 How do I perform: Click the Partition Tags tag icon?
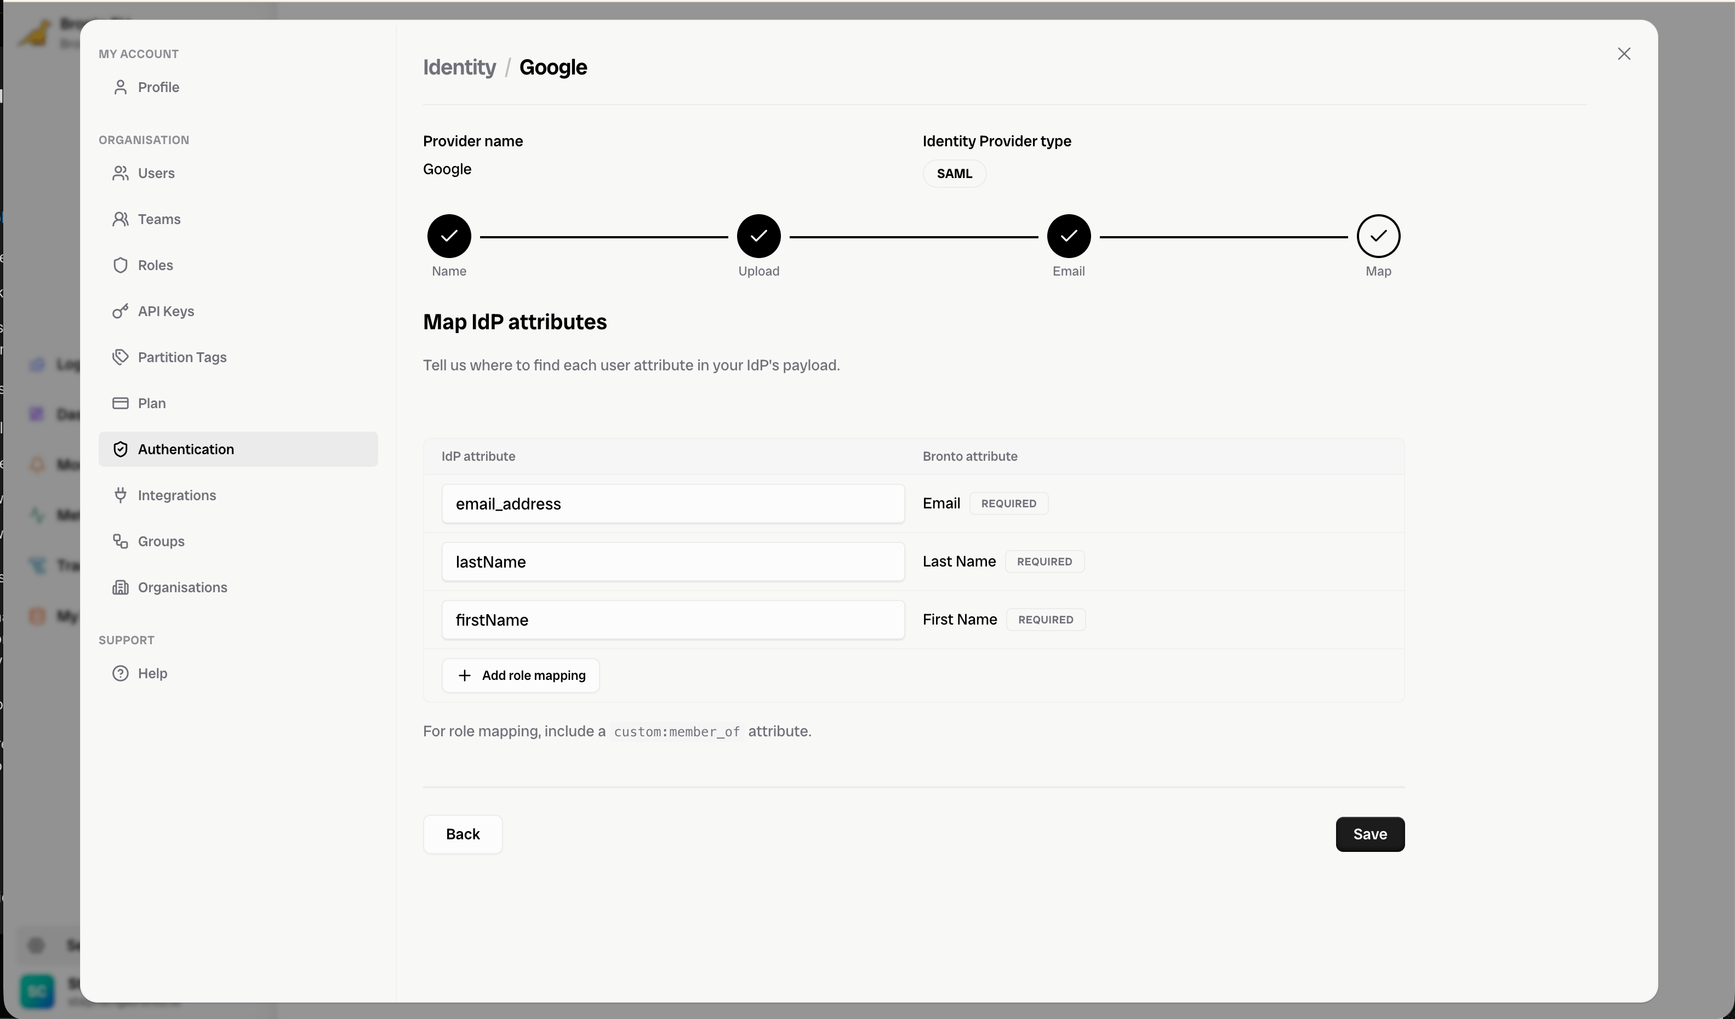121,357
